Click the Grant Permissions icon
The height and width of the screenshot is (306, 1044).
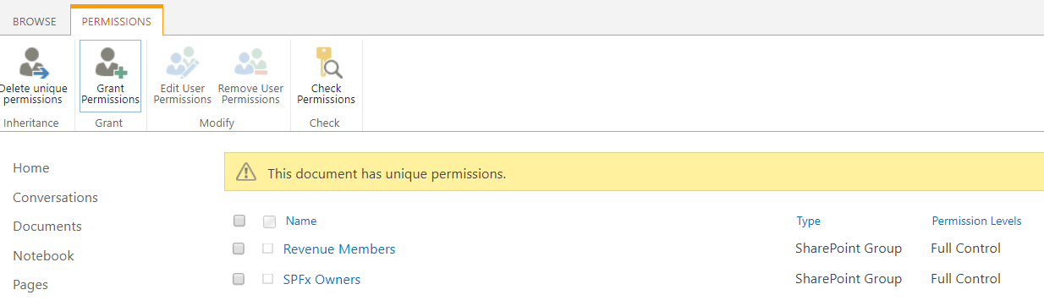tap(110, 62)
